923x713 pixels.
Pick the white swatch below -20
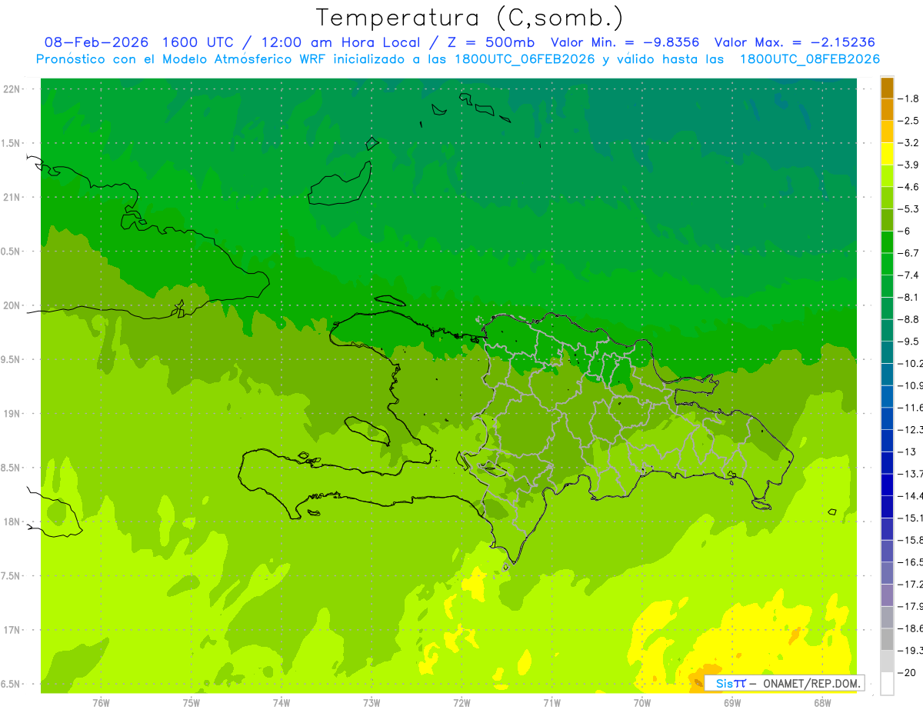pos(887,684)
